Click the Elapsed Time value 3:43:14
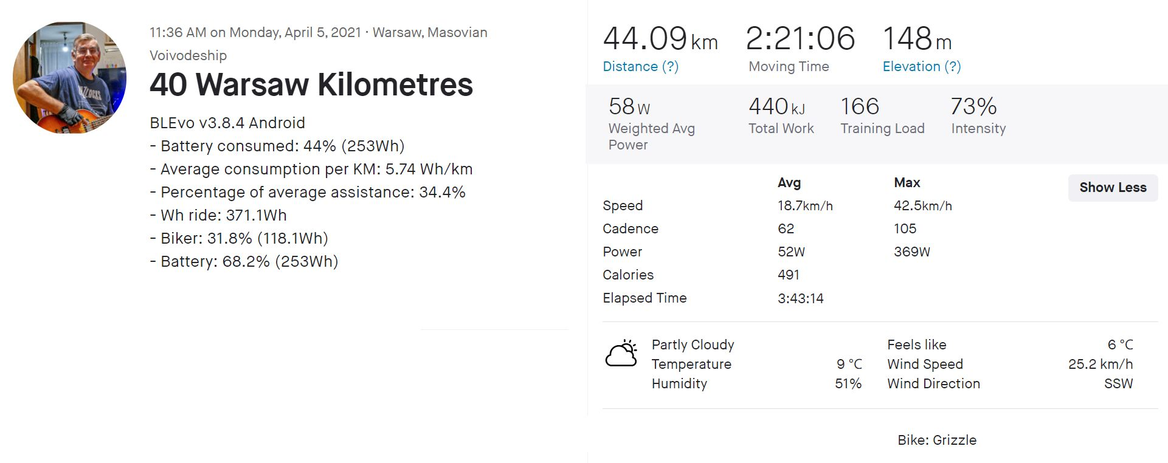The image size is (1168, 463). click(x=800, y=298)
